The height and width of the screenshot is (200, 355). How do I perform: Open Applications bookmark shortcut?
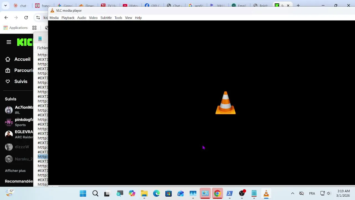point(16,28)
